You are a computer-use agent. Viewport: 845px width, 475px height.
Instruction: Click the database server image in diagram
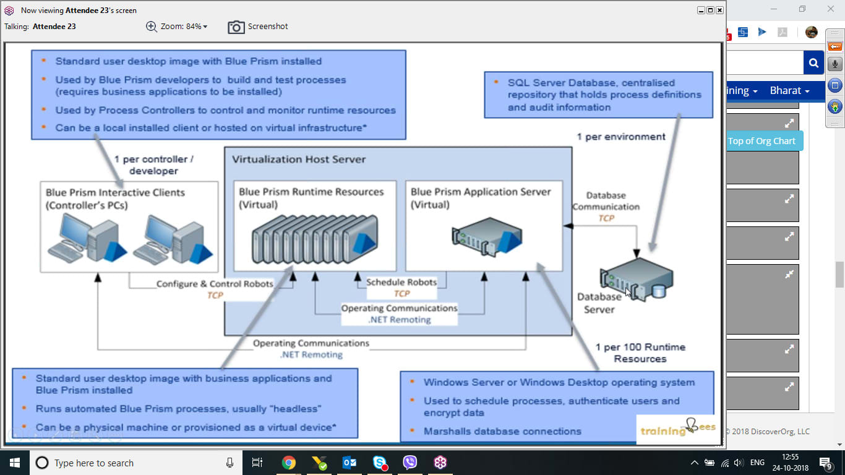coord(637,278)
